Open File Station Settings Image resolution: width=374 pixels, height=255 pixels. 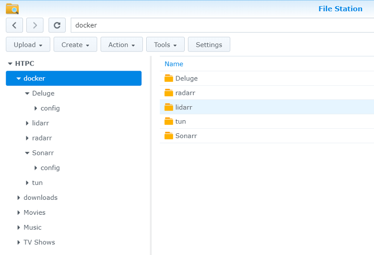(x=209, y=44)
